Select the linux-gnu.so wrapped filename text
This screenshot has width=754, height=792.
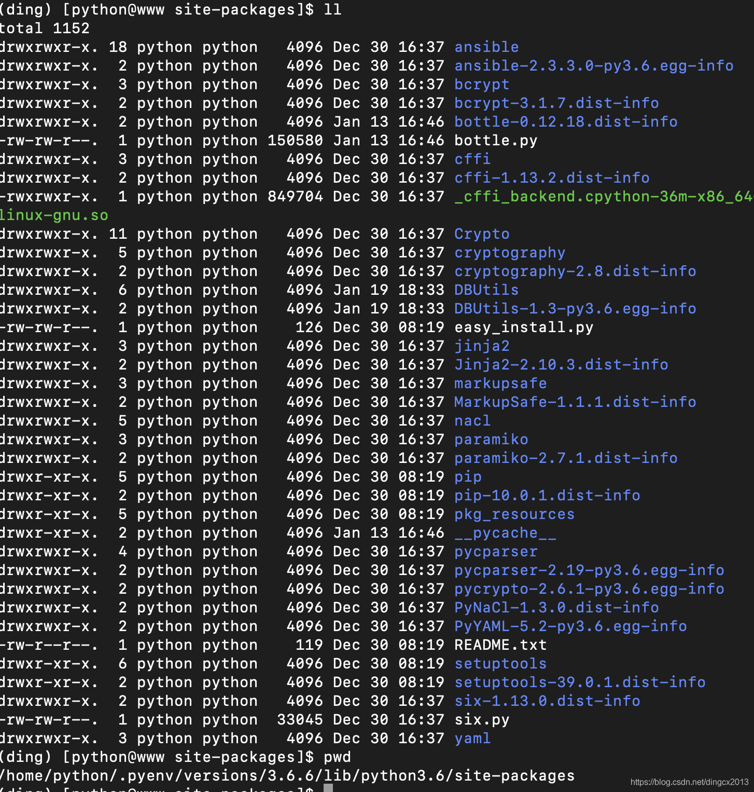54,215
